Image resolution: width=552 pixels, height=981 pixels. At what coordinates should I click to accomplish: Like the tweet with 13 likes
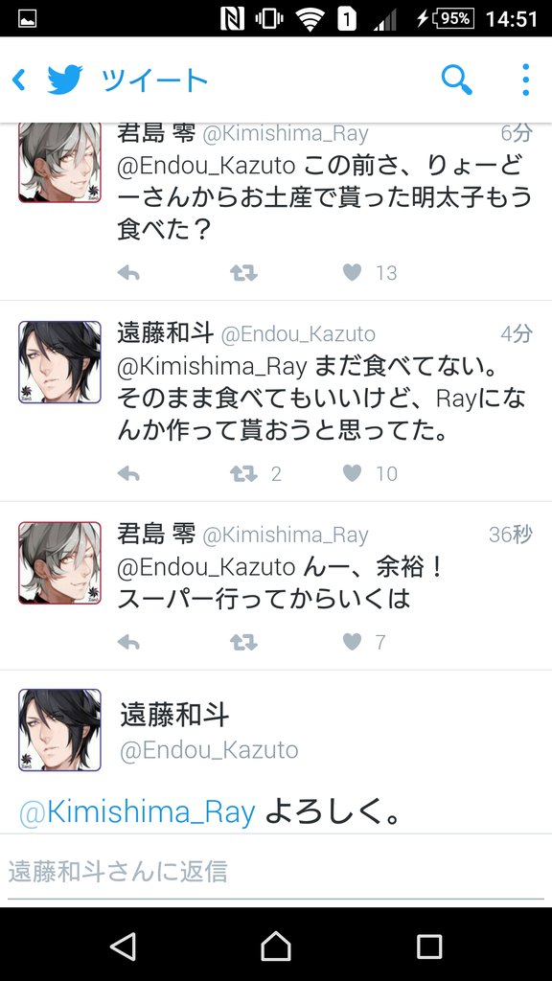click(x=353, y=272)
